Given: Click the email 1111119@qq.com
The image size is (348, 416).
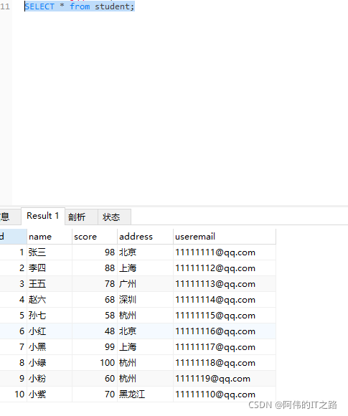Looking at the screenshot, I should (x=225, y=379).
